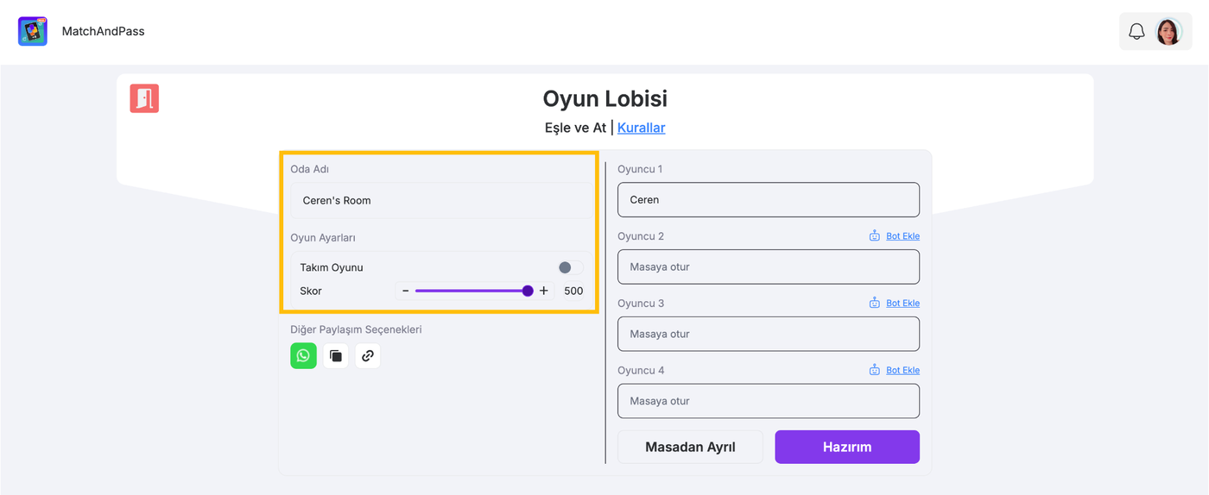Decrease score with the minus button
The width and height of the screenshot is (1209, 495).
405,291
